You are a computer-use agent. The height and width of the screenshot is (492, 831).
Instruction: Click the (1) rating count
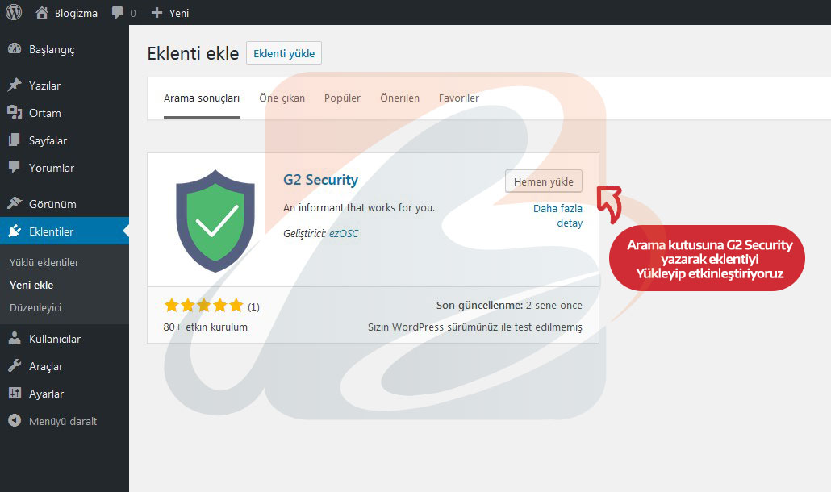tap(254, 307)
